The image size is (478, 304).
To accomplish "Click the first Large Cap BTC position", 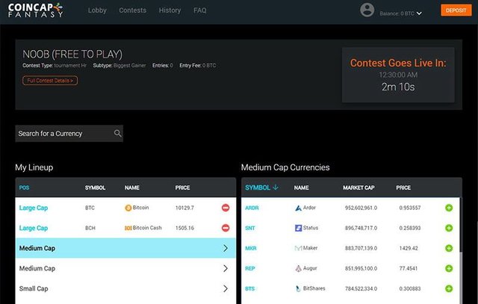I will click(x=34, y=208).
